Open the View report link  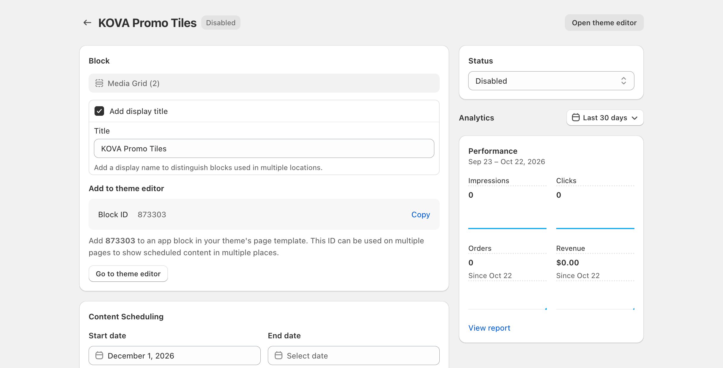click(489, 328)
